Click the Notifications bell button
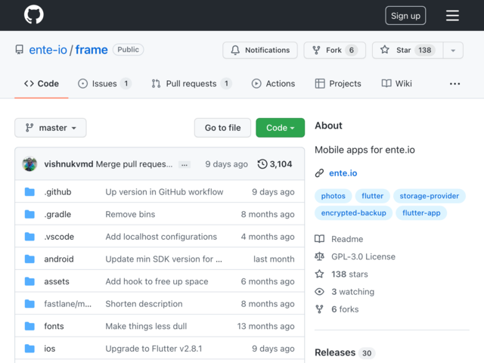This screenshot has width=484, height=363. (260, 50)
